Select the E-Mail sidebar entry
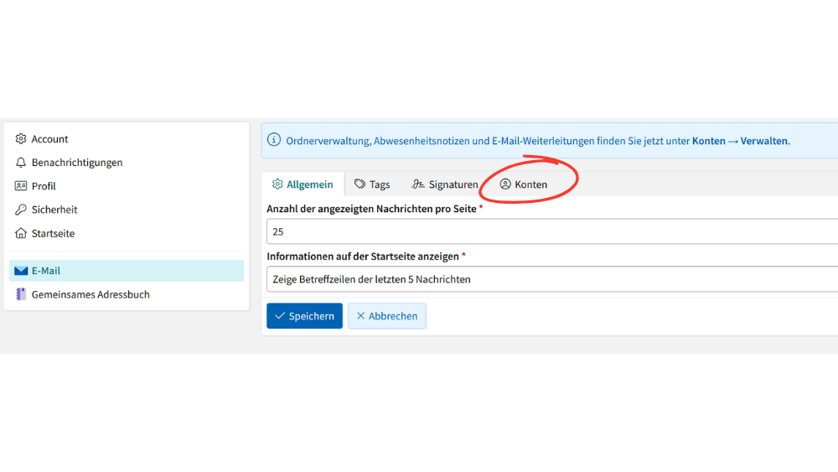 click(x=127, y=271)
